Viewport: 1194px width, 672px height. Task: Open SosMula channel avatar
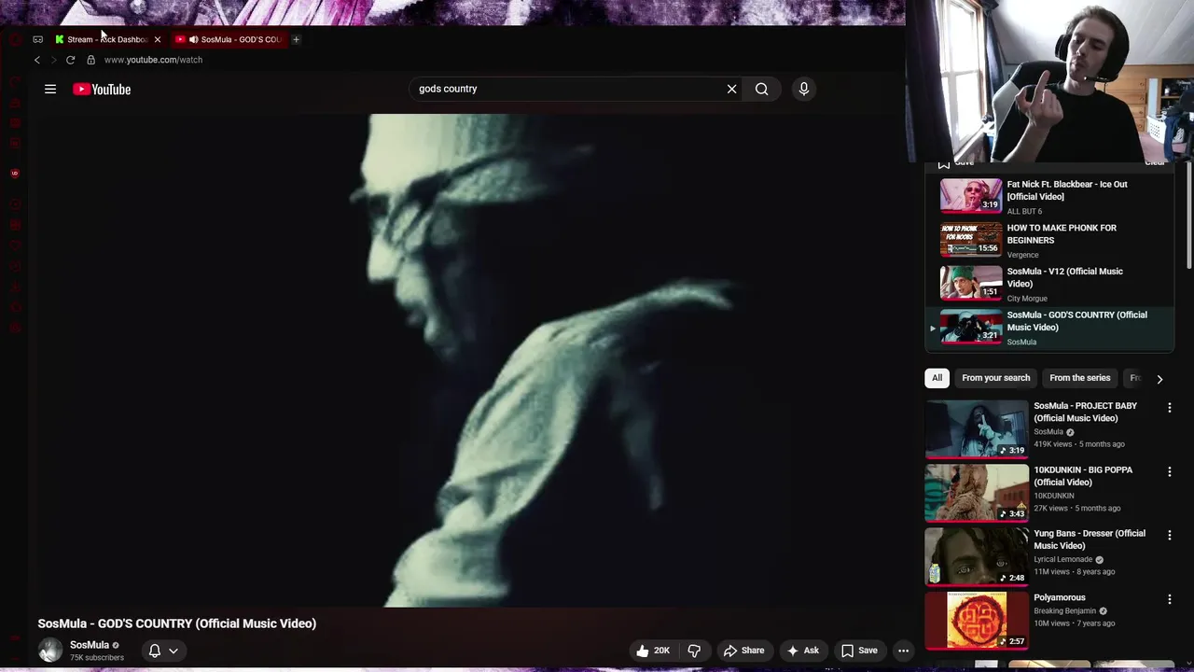(50, 651)
